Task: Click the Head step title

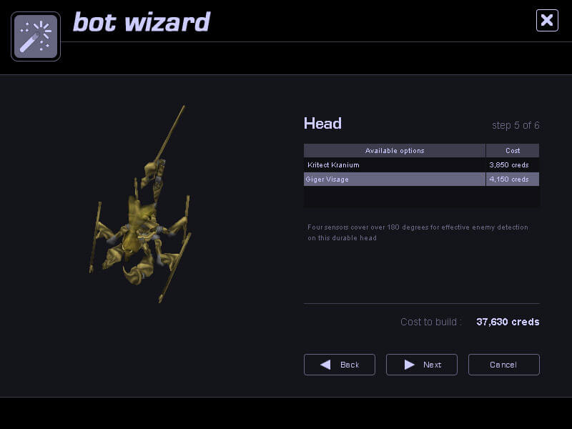Action: (323, 124)
